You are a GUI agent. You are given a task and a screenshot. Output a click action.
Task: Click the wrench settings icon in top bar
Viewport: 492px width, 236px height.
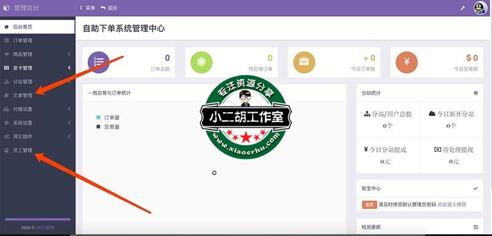462,8
